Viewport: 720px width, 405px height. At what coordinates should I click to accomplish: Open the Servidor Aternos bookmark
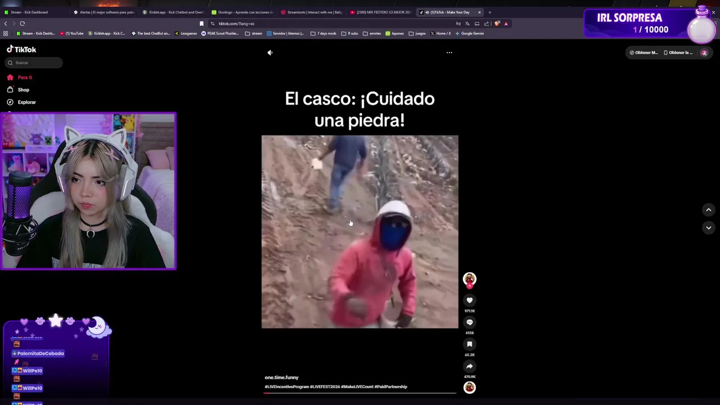(x=286, y=33)
